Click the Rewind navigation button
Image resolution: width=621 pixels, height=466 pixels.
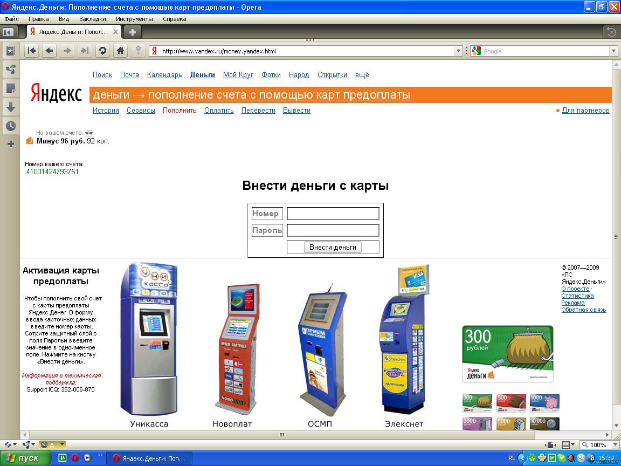click(32, 51)
